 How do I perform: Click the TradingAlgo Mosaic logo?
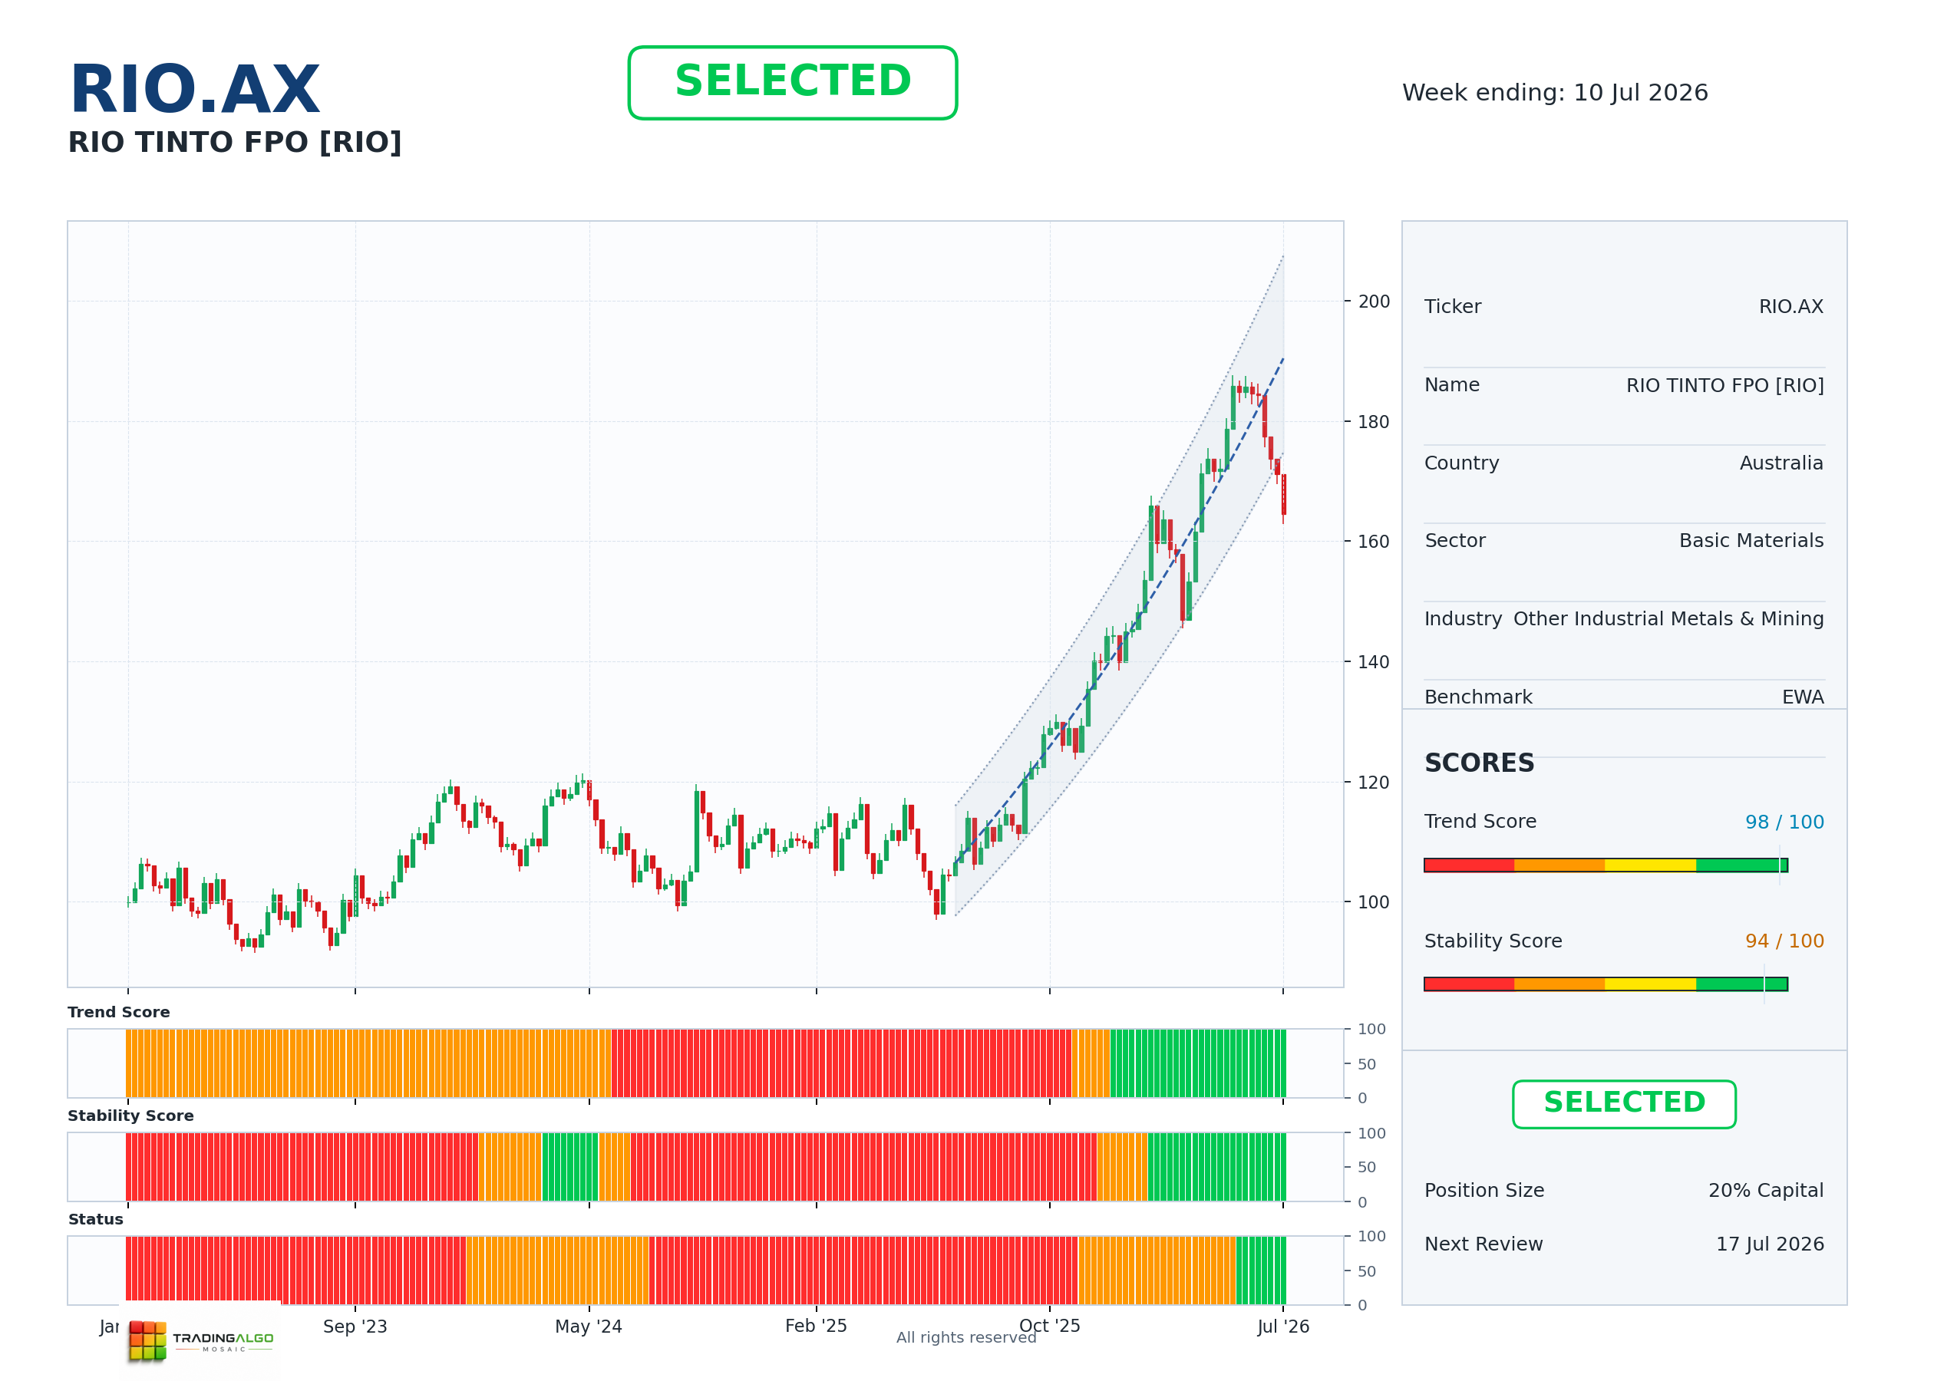201,1341
